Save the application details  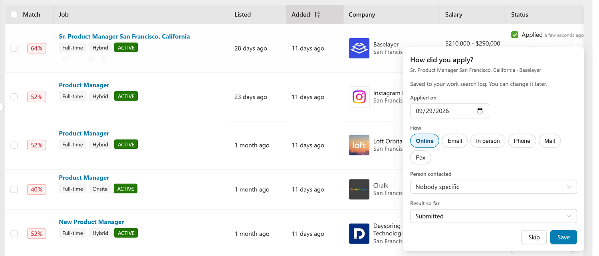[563, 237]
